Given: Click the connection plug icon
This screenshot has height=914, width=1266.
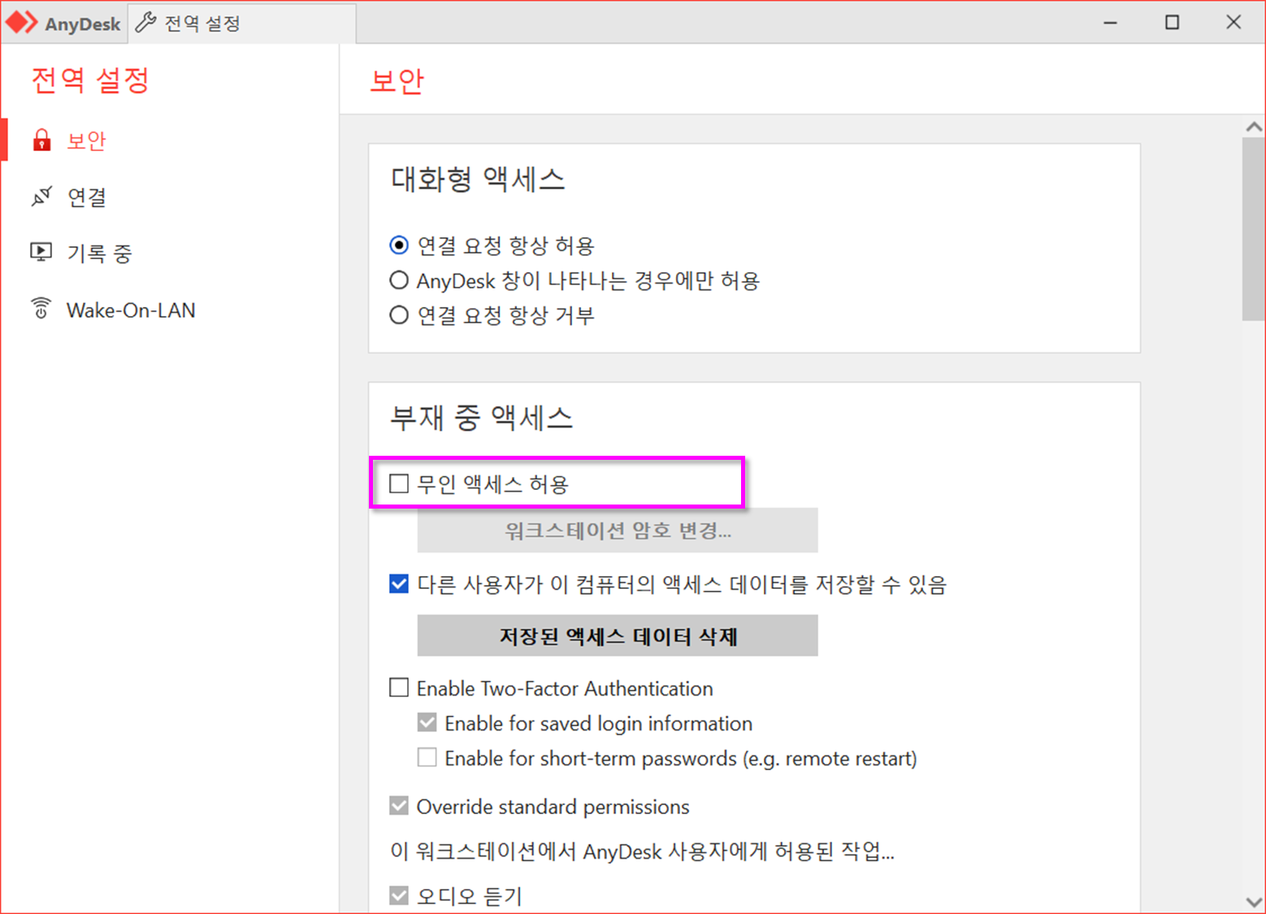Looking at the screenshot, I should [41, 197].
